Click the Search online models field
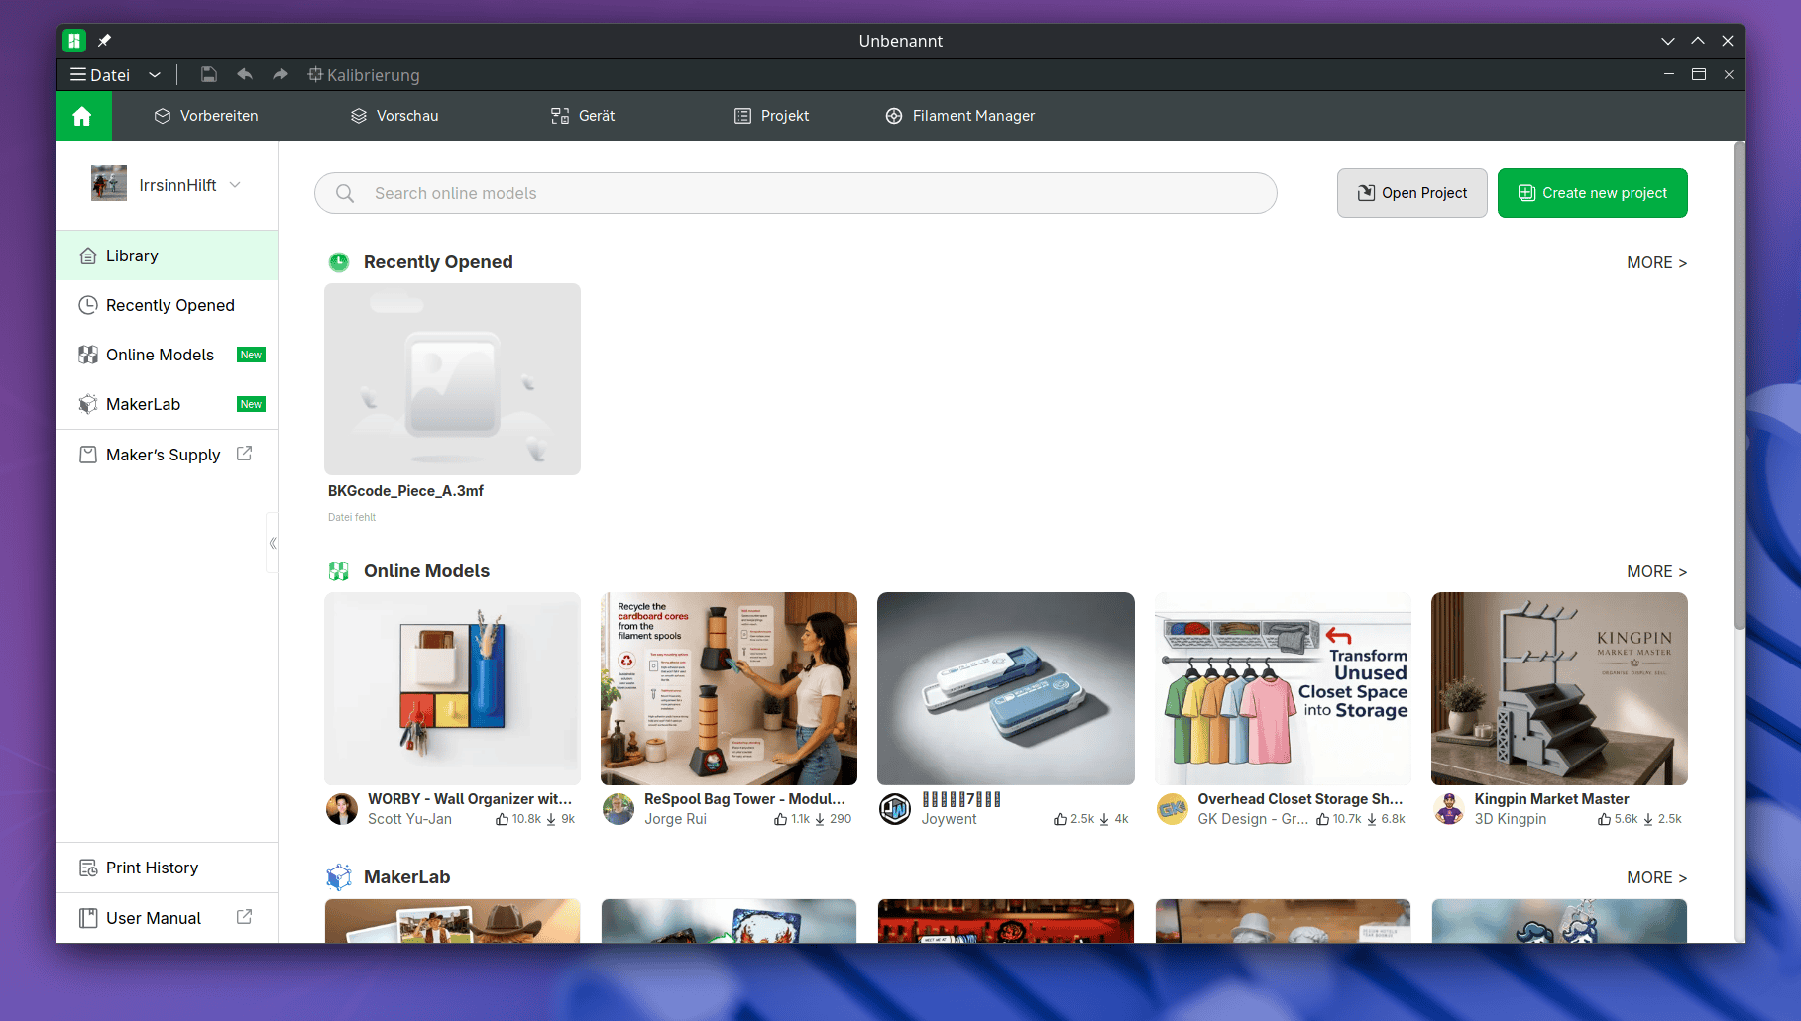 [x=795, y=193]
